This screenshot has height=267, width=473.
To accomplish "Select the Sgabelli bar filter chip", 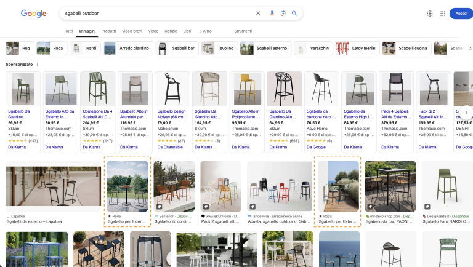I will 177,48.
